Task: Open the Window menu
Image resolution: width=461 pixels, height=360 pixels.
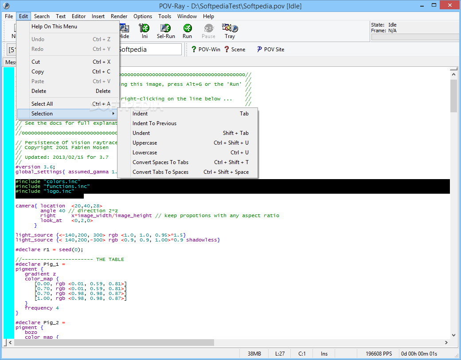Action: coord(187,16)
